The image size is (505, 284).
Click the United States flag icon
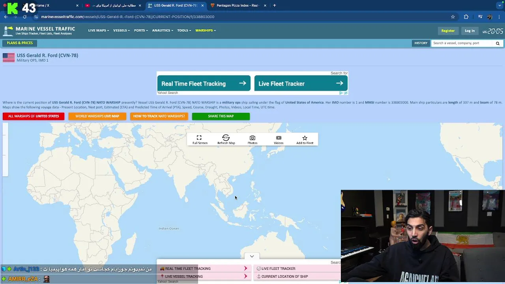pos(9,58)
